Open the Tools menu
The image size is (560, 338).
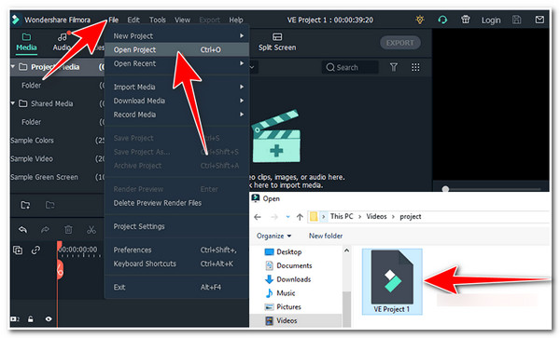click(158, 20)
